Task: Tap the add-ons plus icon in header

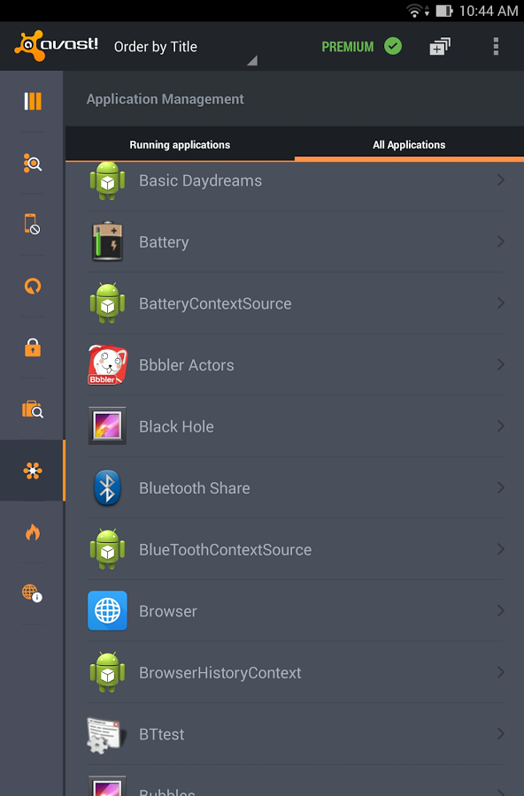Action: [x=440, y=46]
